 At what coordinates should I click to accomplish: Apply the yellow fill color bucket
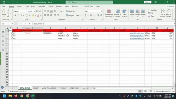33,15
